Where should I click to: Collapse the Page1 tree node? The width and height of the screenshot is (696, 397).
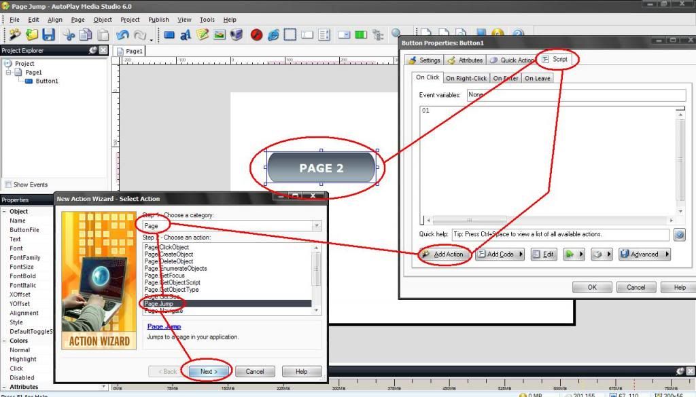9,72
